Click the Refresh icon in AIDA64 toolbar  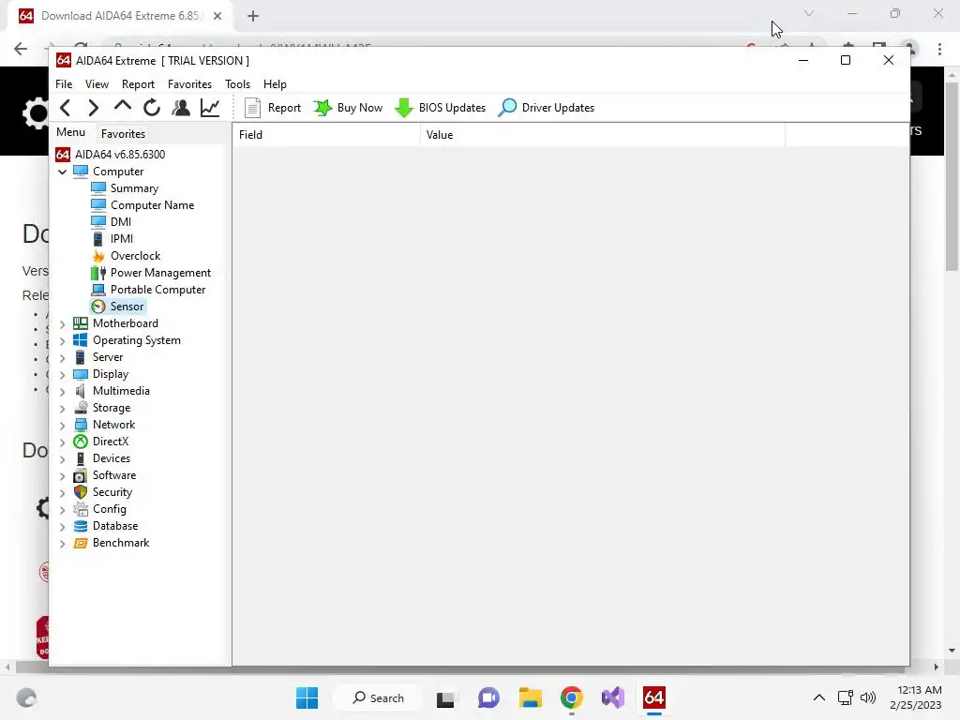(152, 108)
